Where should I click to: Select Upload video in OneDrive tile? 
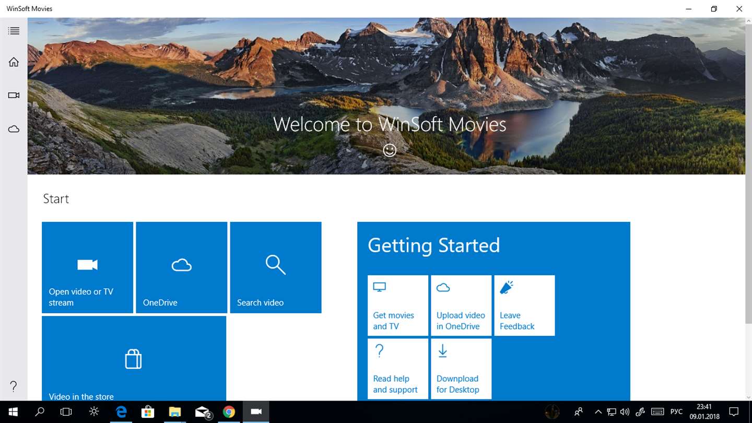[461, 305]
